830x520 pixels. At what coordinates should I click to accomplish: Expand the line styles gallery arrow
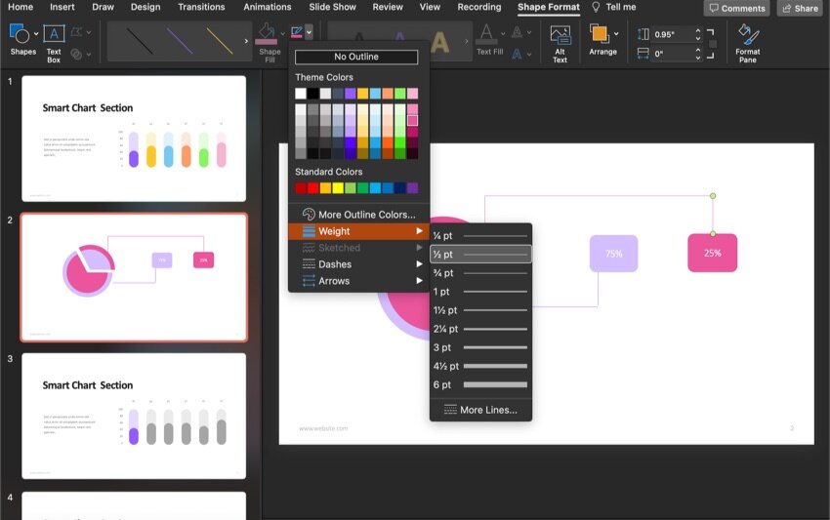pyautogui.click(x=246, y=43)
